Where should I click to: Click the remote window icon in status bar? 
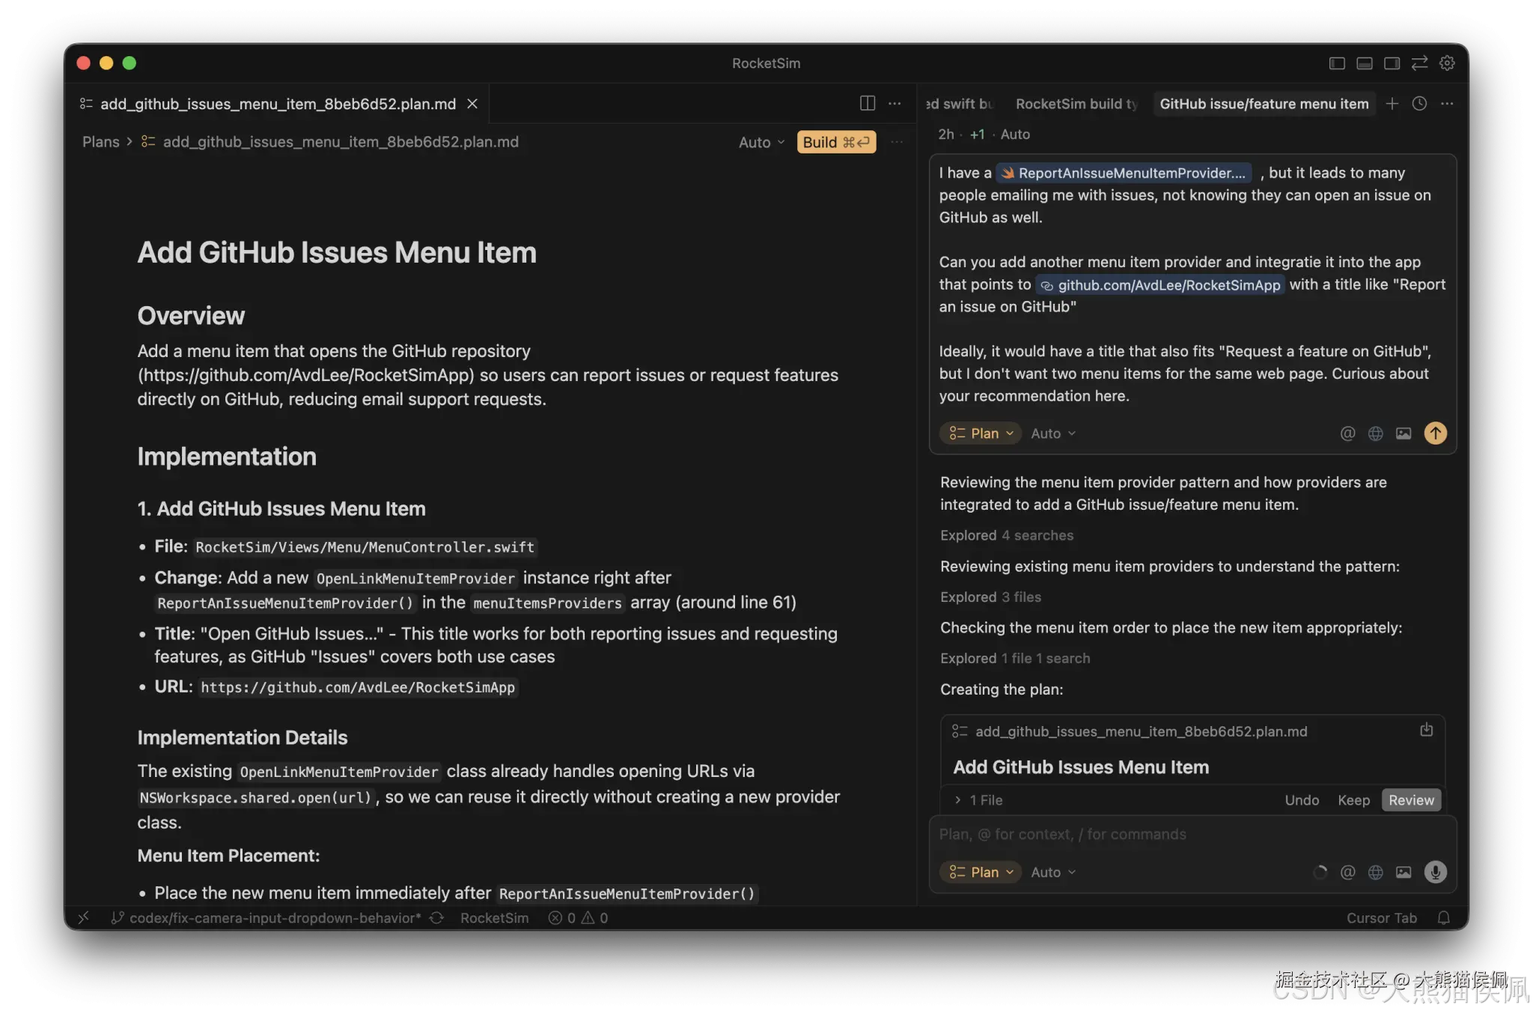pyautogui.click(x=84, y=918)
